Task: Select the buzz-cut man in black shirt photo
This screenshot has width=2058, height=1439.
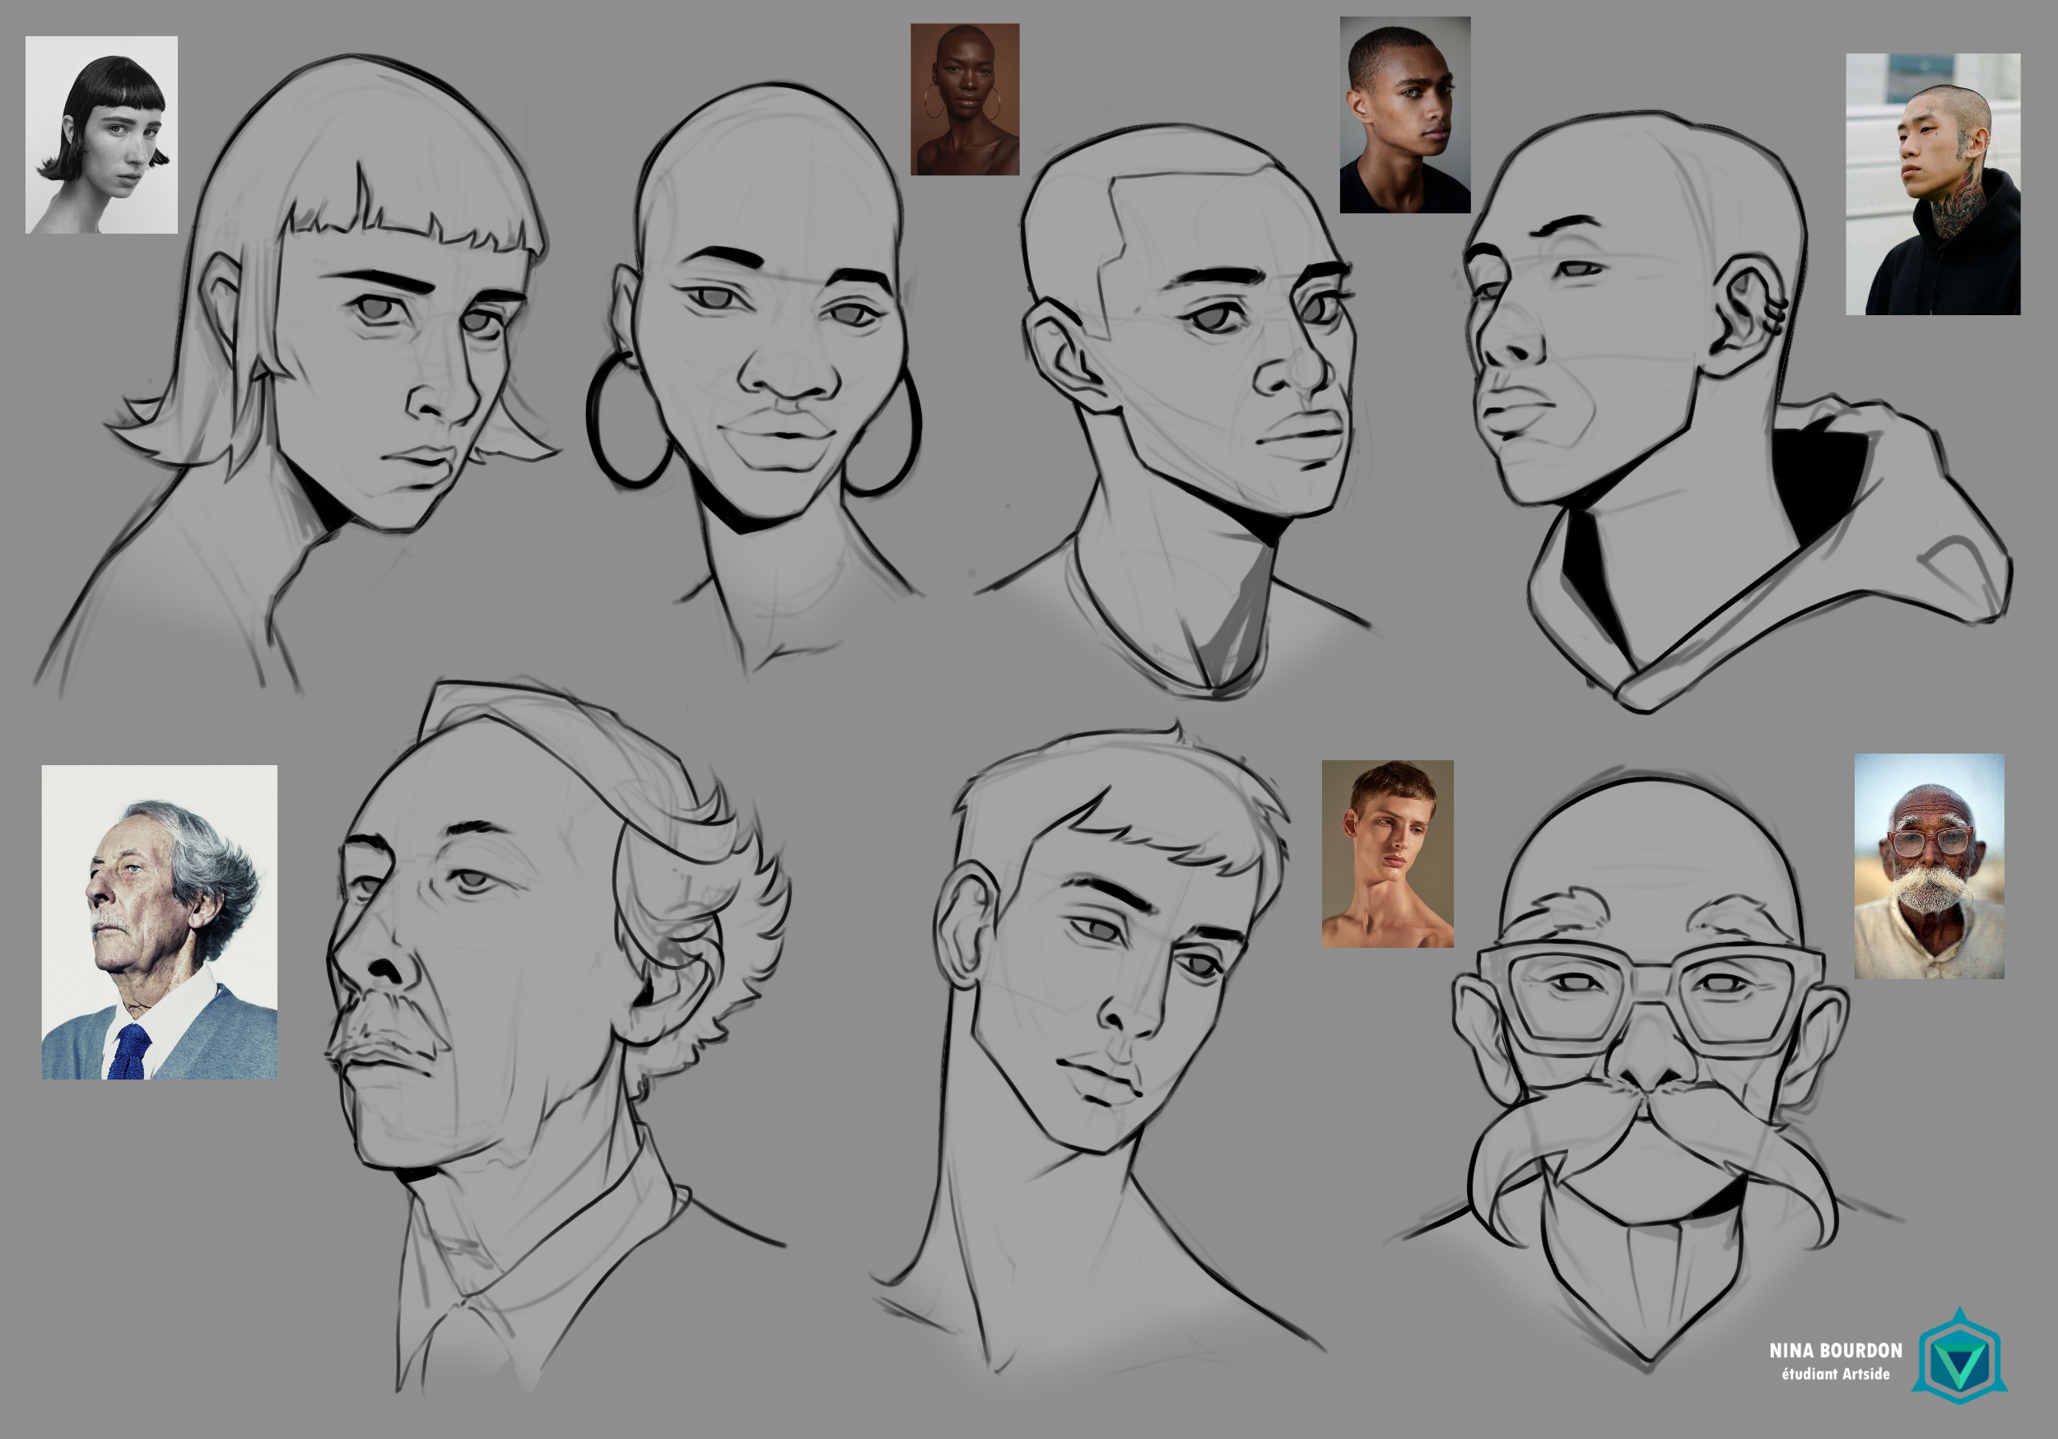Action: (1404, 114)
